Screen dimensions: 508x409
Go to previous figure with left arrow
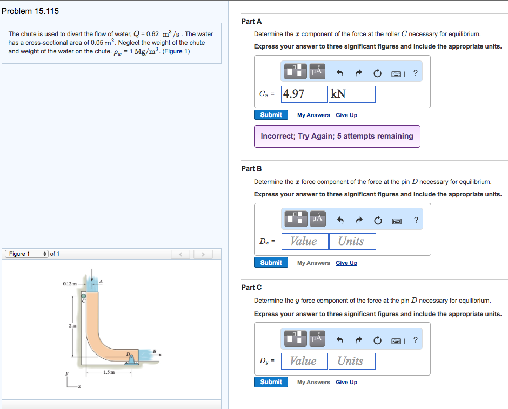click(182, 254)
